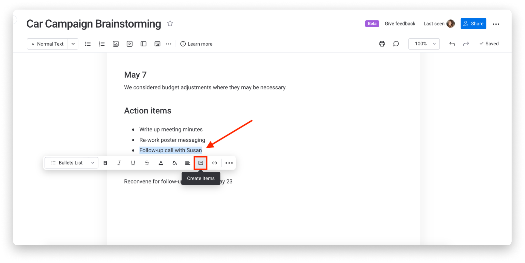Change the text color

[161, 163]
